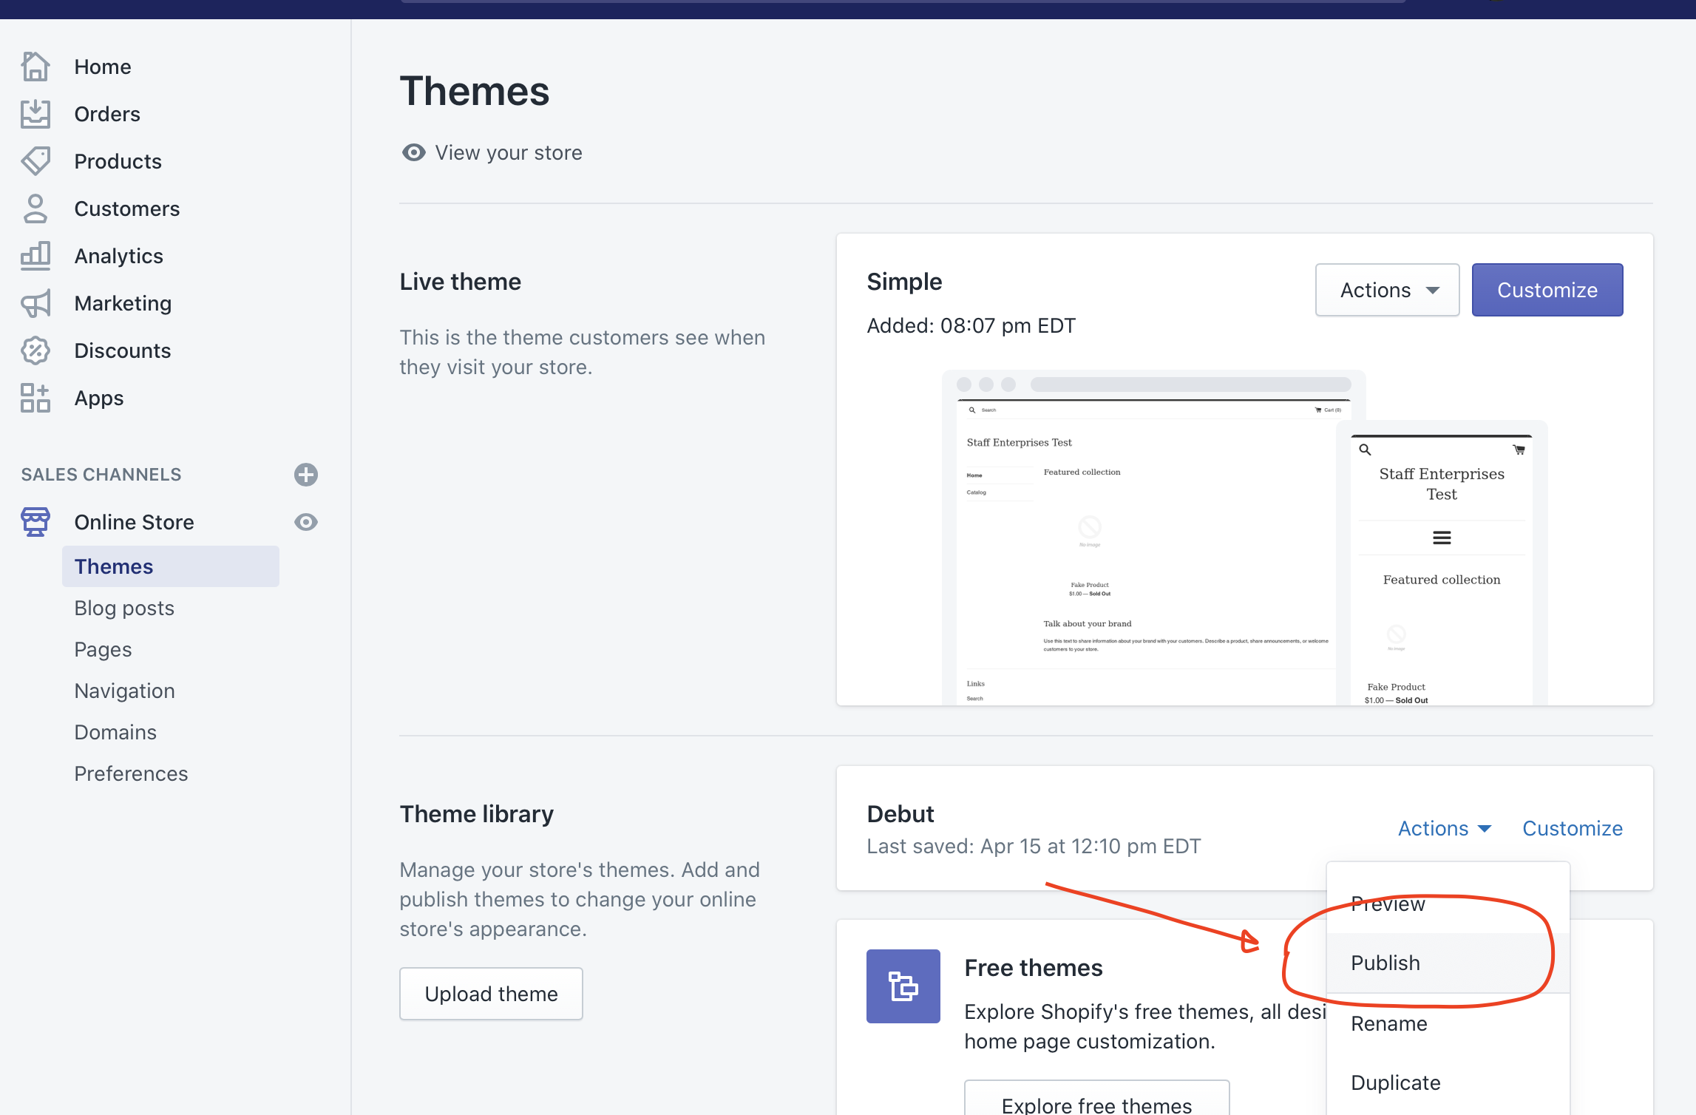Screen dimensions: 1696x1115
Task: Customize the Simple live theme
Action: pos(1547,288)
